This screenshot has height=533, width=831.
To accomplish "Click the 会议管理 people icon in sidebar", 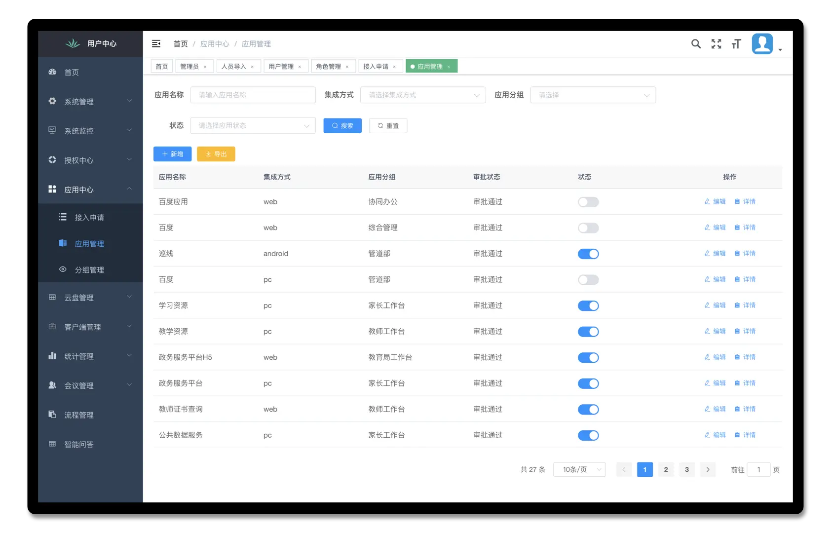I will (x=52, y=385).
